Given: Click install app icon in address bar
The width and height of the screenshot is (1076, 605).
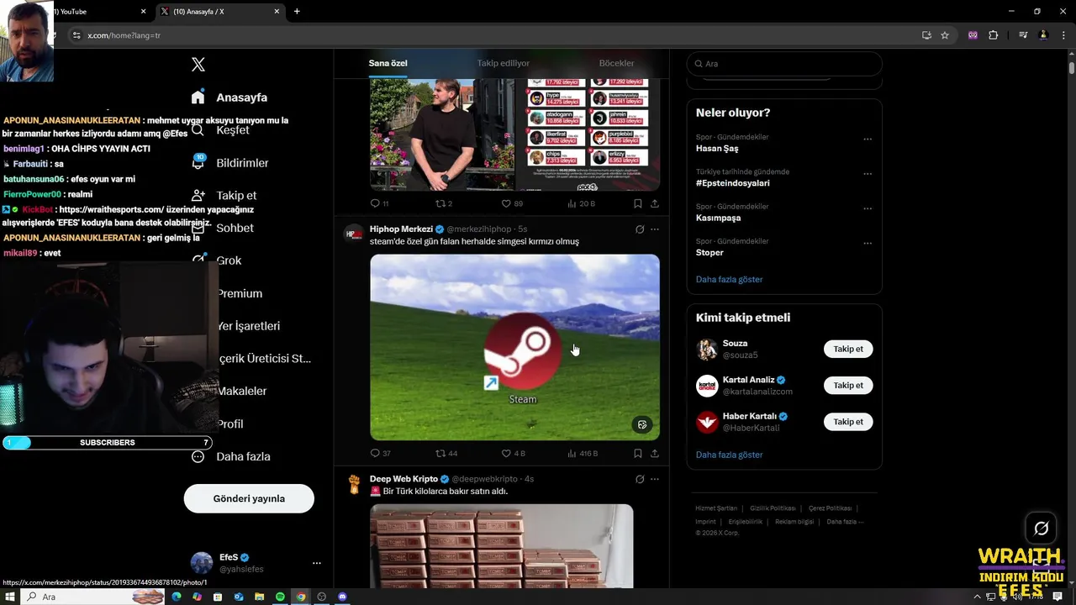Looking at the screenshot, I should tap(926, 35).
